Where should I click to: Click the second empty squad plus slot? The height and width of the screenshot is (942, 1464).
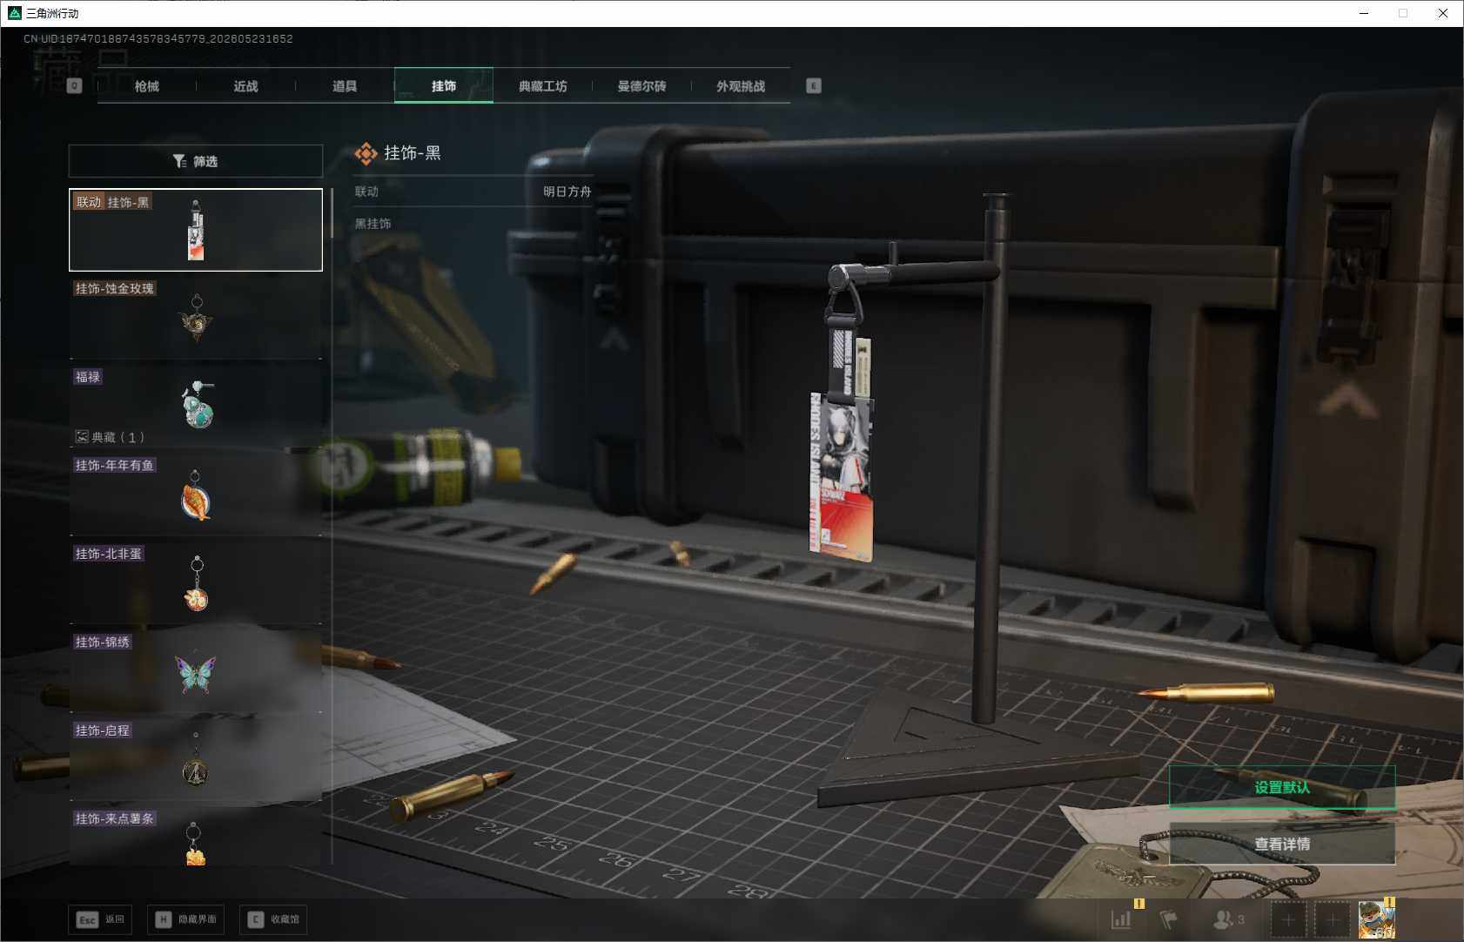1332,919
